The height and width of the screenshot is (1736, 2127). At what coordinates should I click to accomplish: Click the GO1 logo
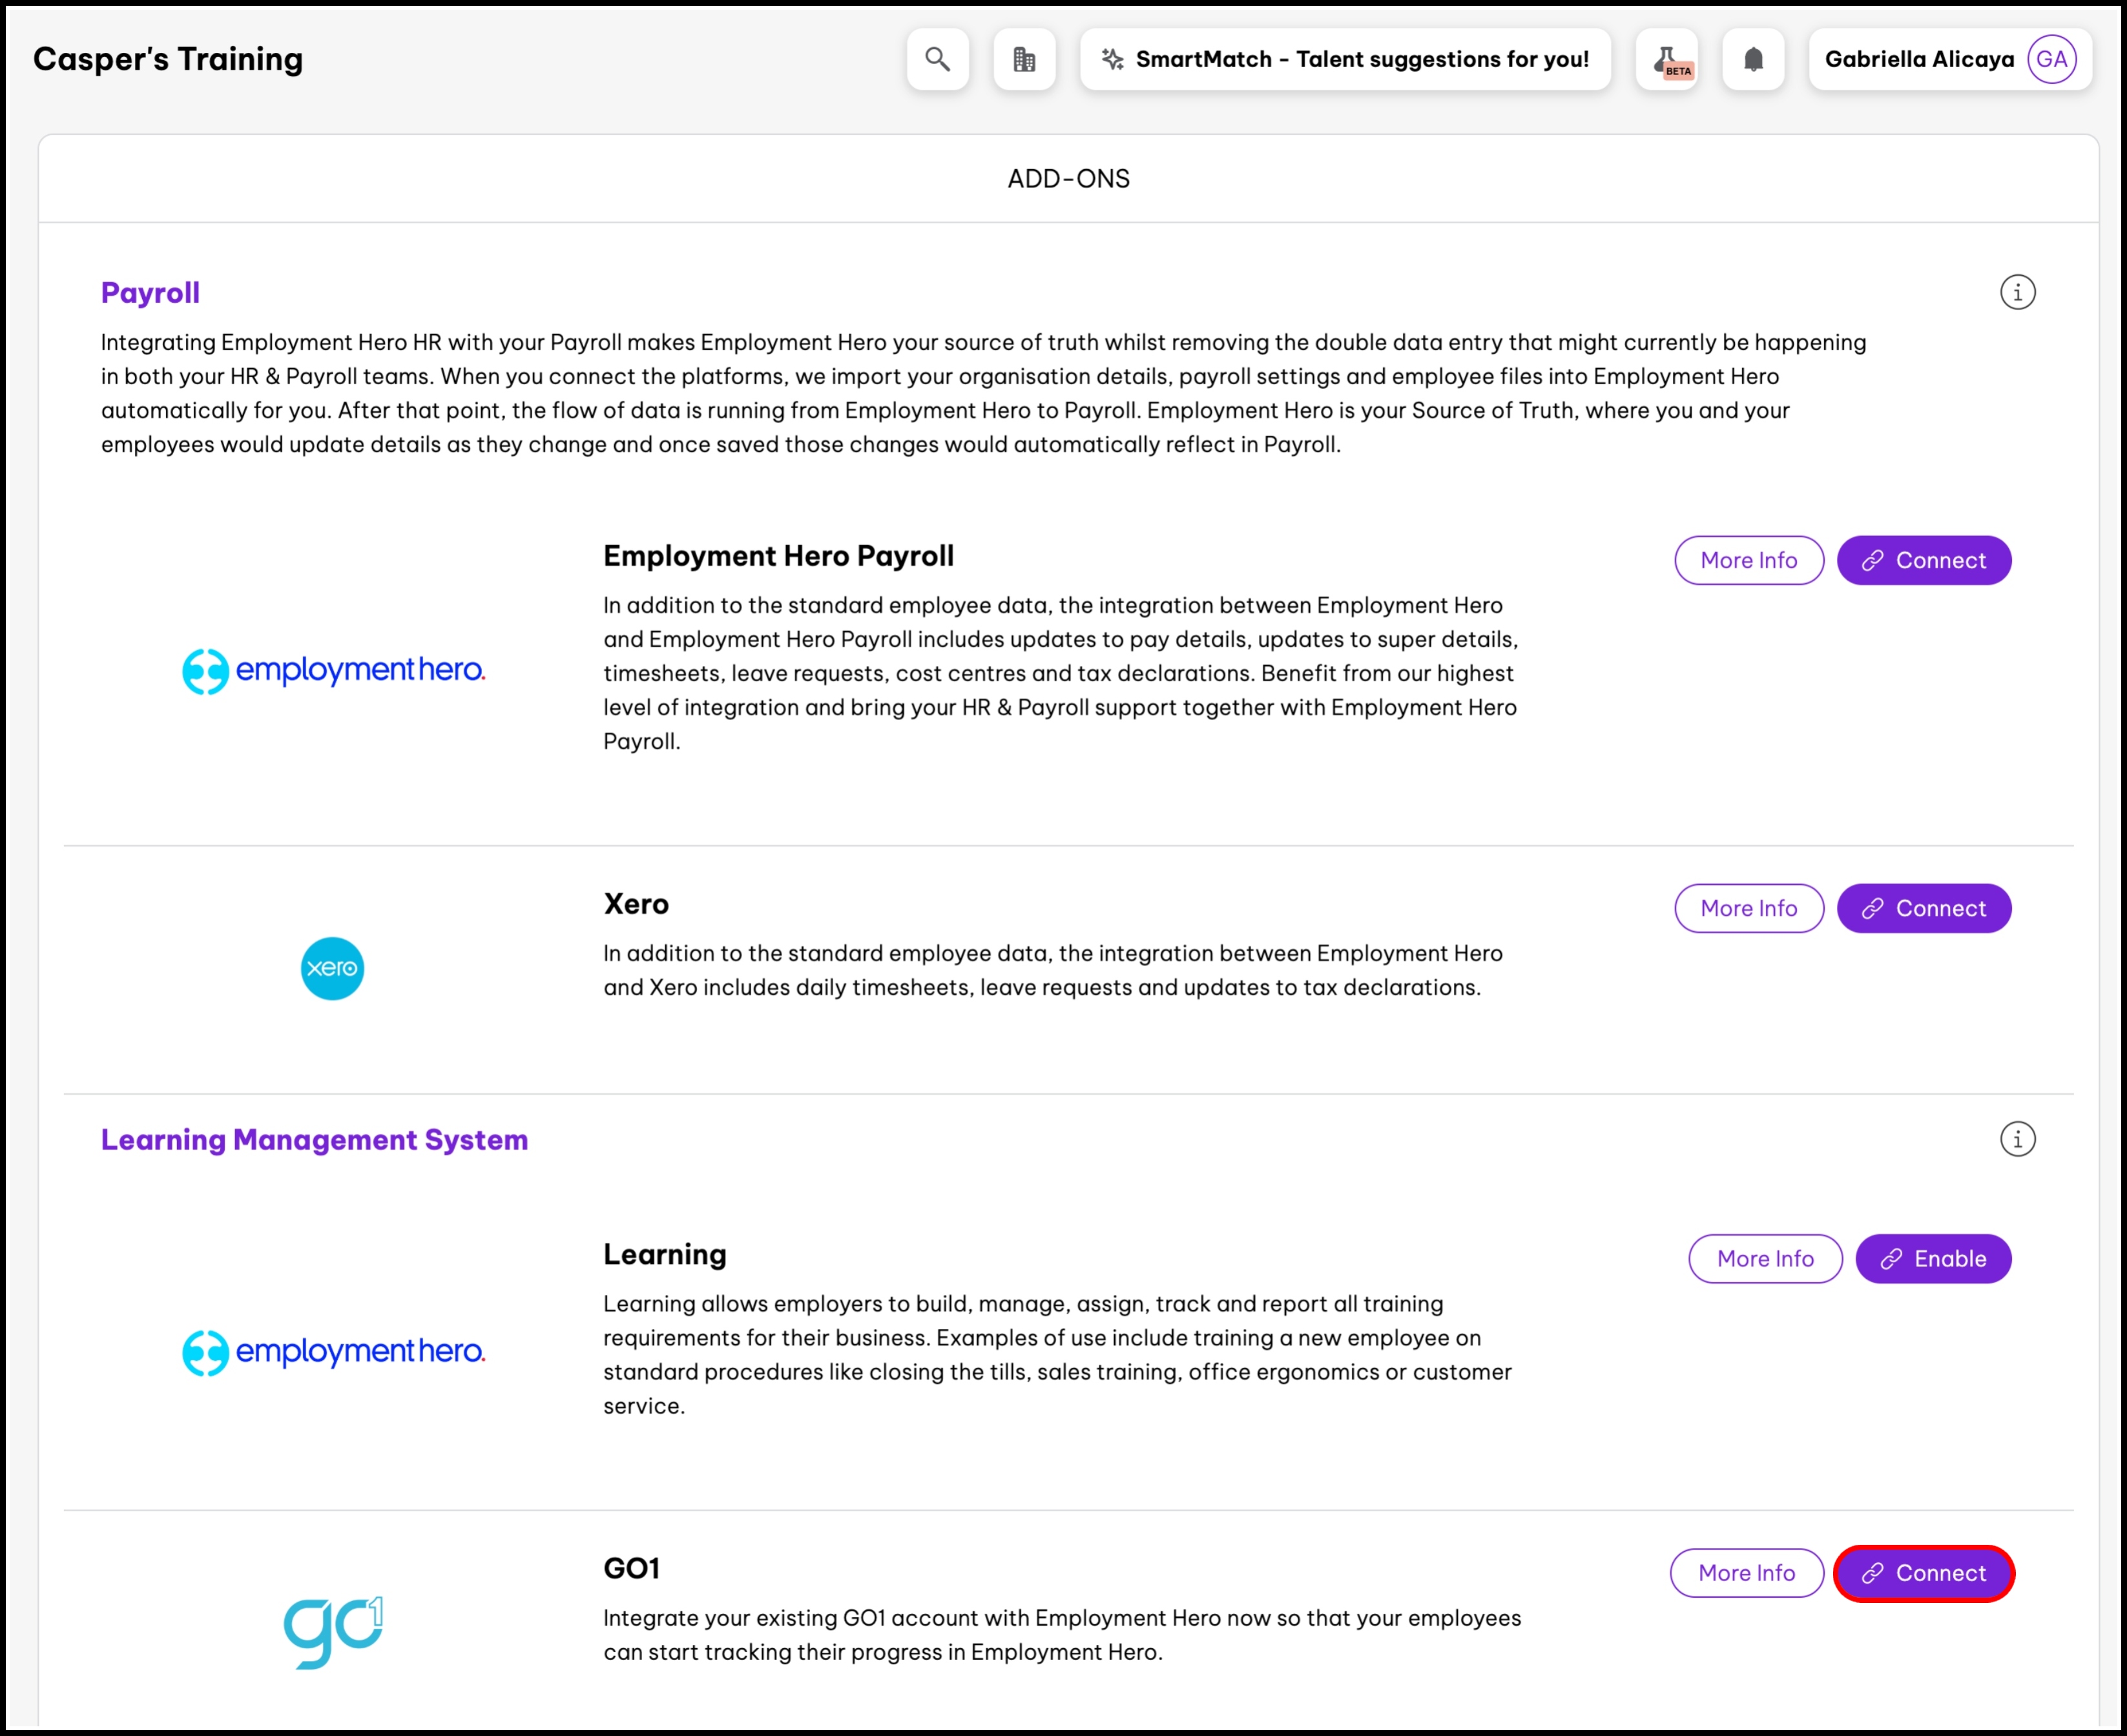click(333, 1631)
